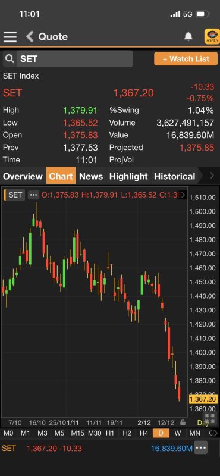Open the hamburger menu
Image resolution: width=220 pixels, height=476 pixels.
click(10, 37)
